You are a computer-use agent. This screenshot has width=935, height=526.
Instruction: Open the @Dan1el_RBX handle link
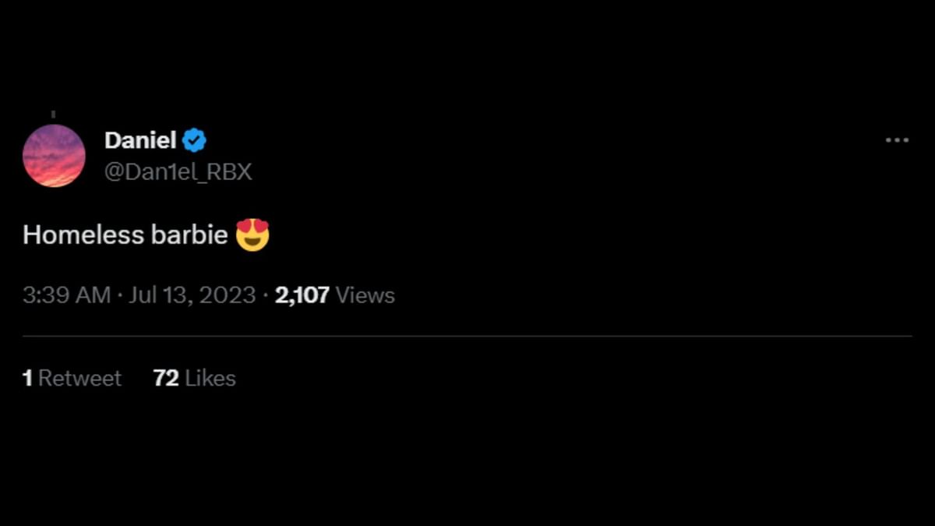pyautogui.click(x=178, y=171)
